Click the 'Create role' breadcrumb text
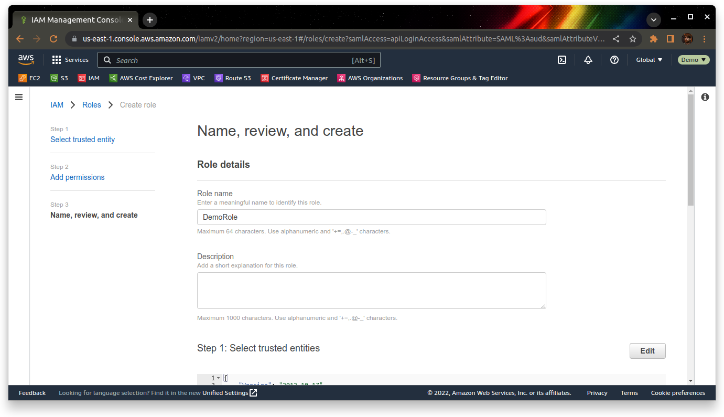Image resolution: width=724 pixels, height=417 pixels. coord(138,105)
